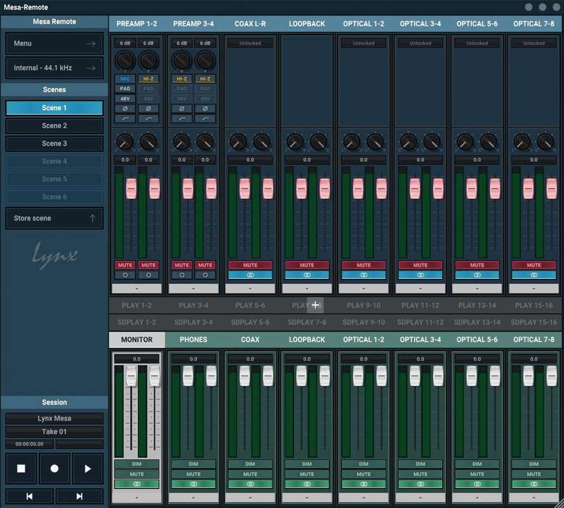Toggle stereo link on OPTICAL 5-6 input

(477, 275)
